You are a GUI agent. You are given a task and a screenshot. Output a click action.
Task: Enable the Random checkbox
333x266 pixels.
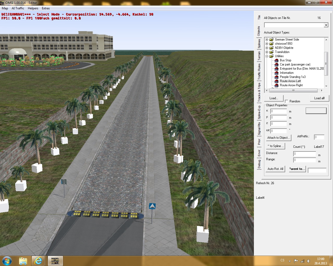pyautogui.click(x=286, y=101)
